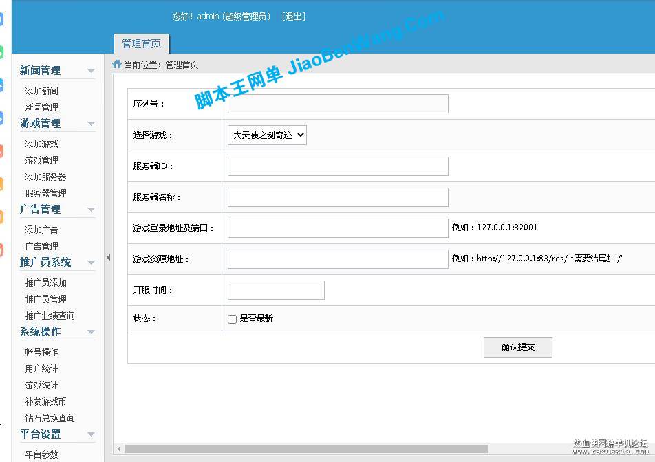Toggle the 推广员系统 section arrow

point(91,263)
